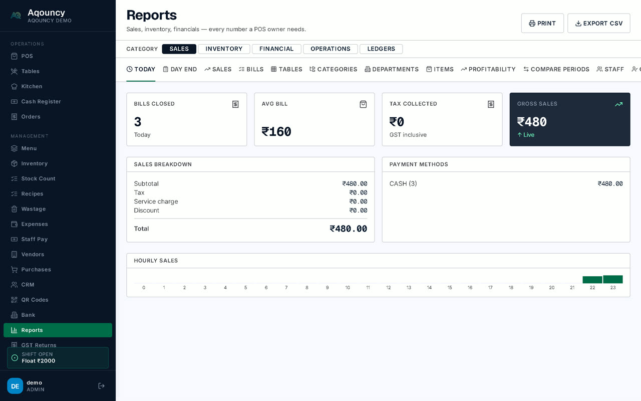
Task: Select the Sales category filter
Action: [179, 49]
